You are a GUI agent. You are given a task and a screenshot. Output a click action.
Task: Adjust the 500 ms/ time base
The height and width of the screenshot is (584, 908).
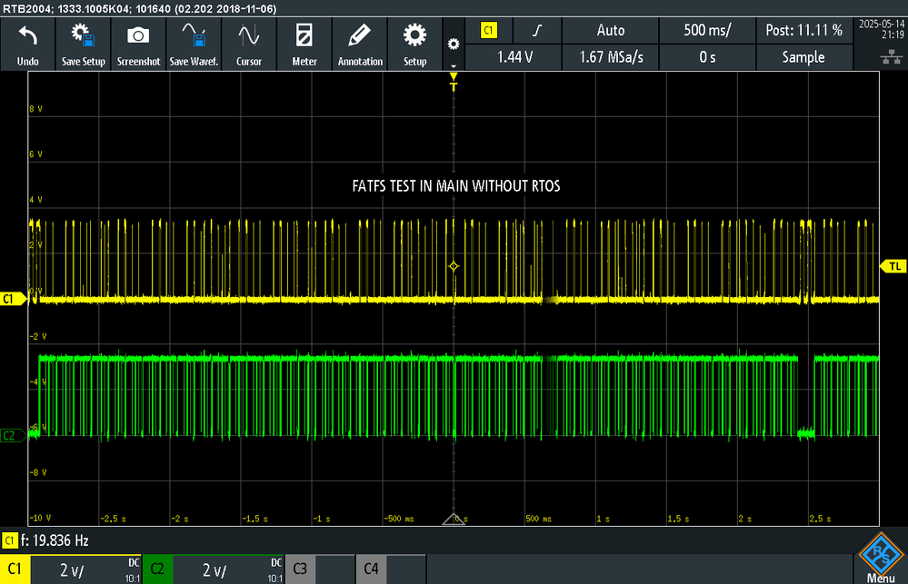[707, 31]
